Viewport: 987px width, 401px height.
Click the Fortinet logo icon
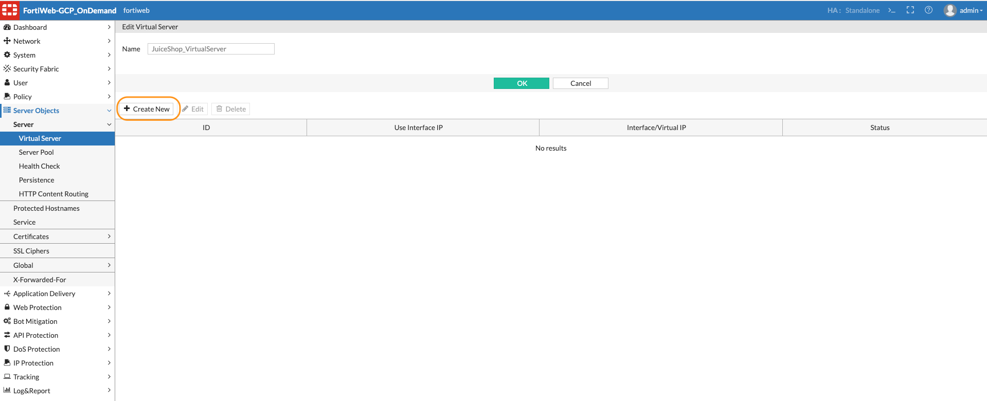click(x=9, y=10)
